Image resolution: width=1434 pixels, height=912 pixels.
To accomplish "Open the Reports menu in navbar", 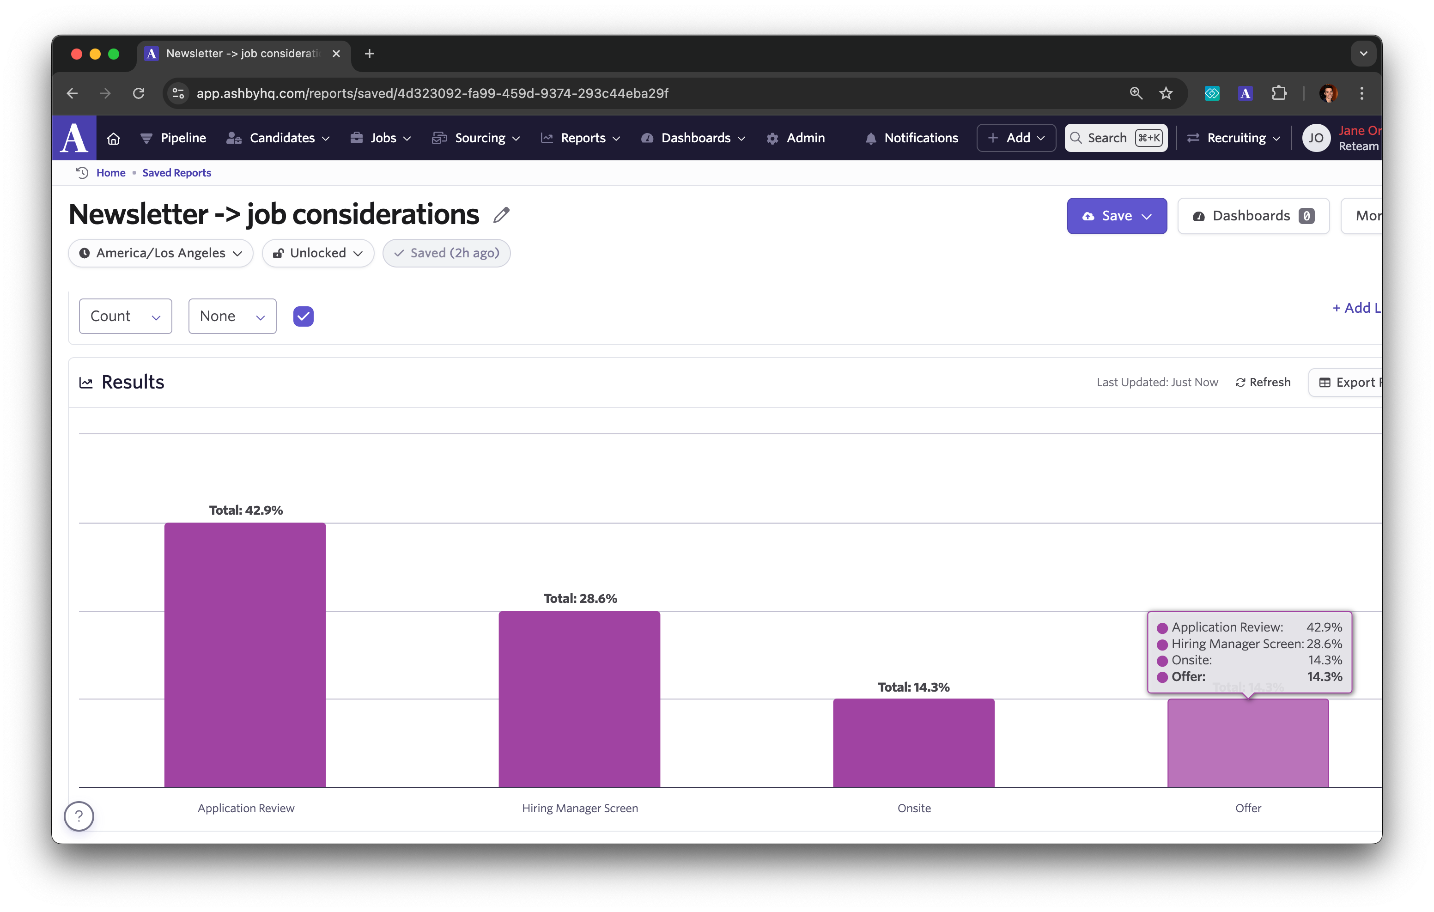I will coord(583,137).
